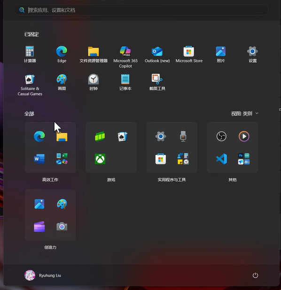Viewport: 281px width, 290px height.
Task: Open Xbox app in 游戏 category
Action: (x=100, y=159)
